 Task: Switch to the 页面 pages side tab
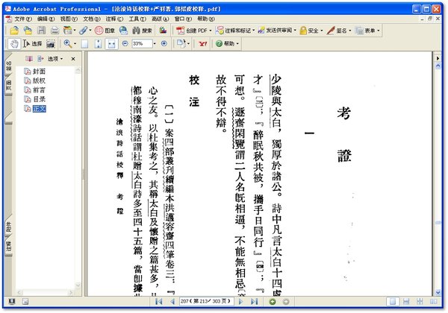click(x=8, y=86)
